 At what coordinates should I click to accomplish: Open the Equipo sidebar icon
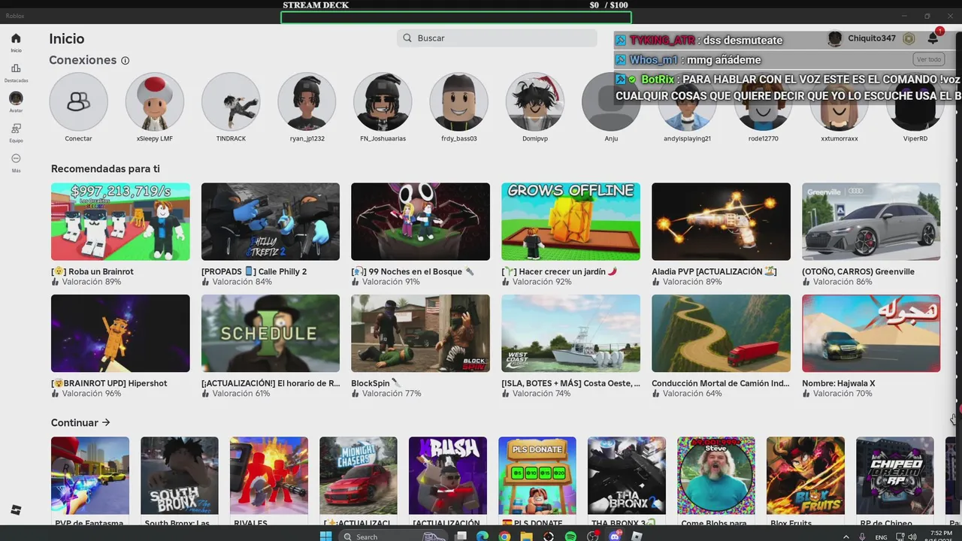pos(16,128)
